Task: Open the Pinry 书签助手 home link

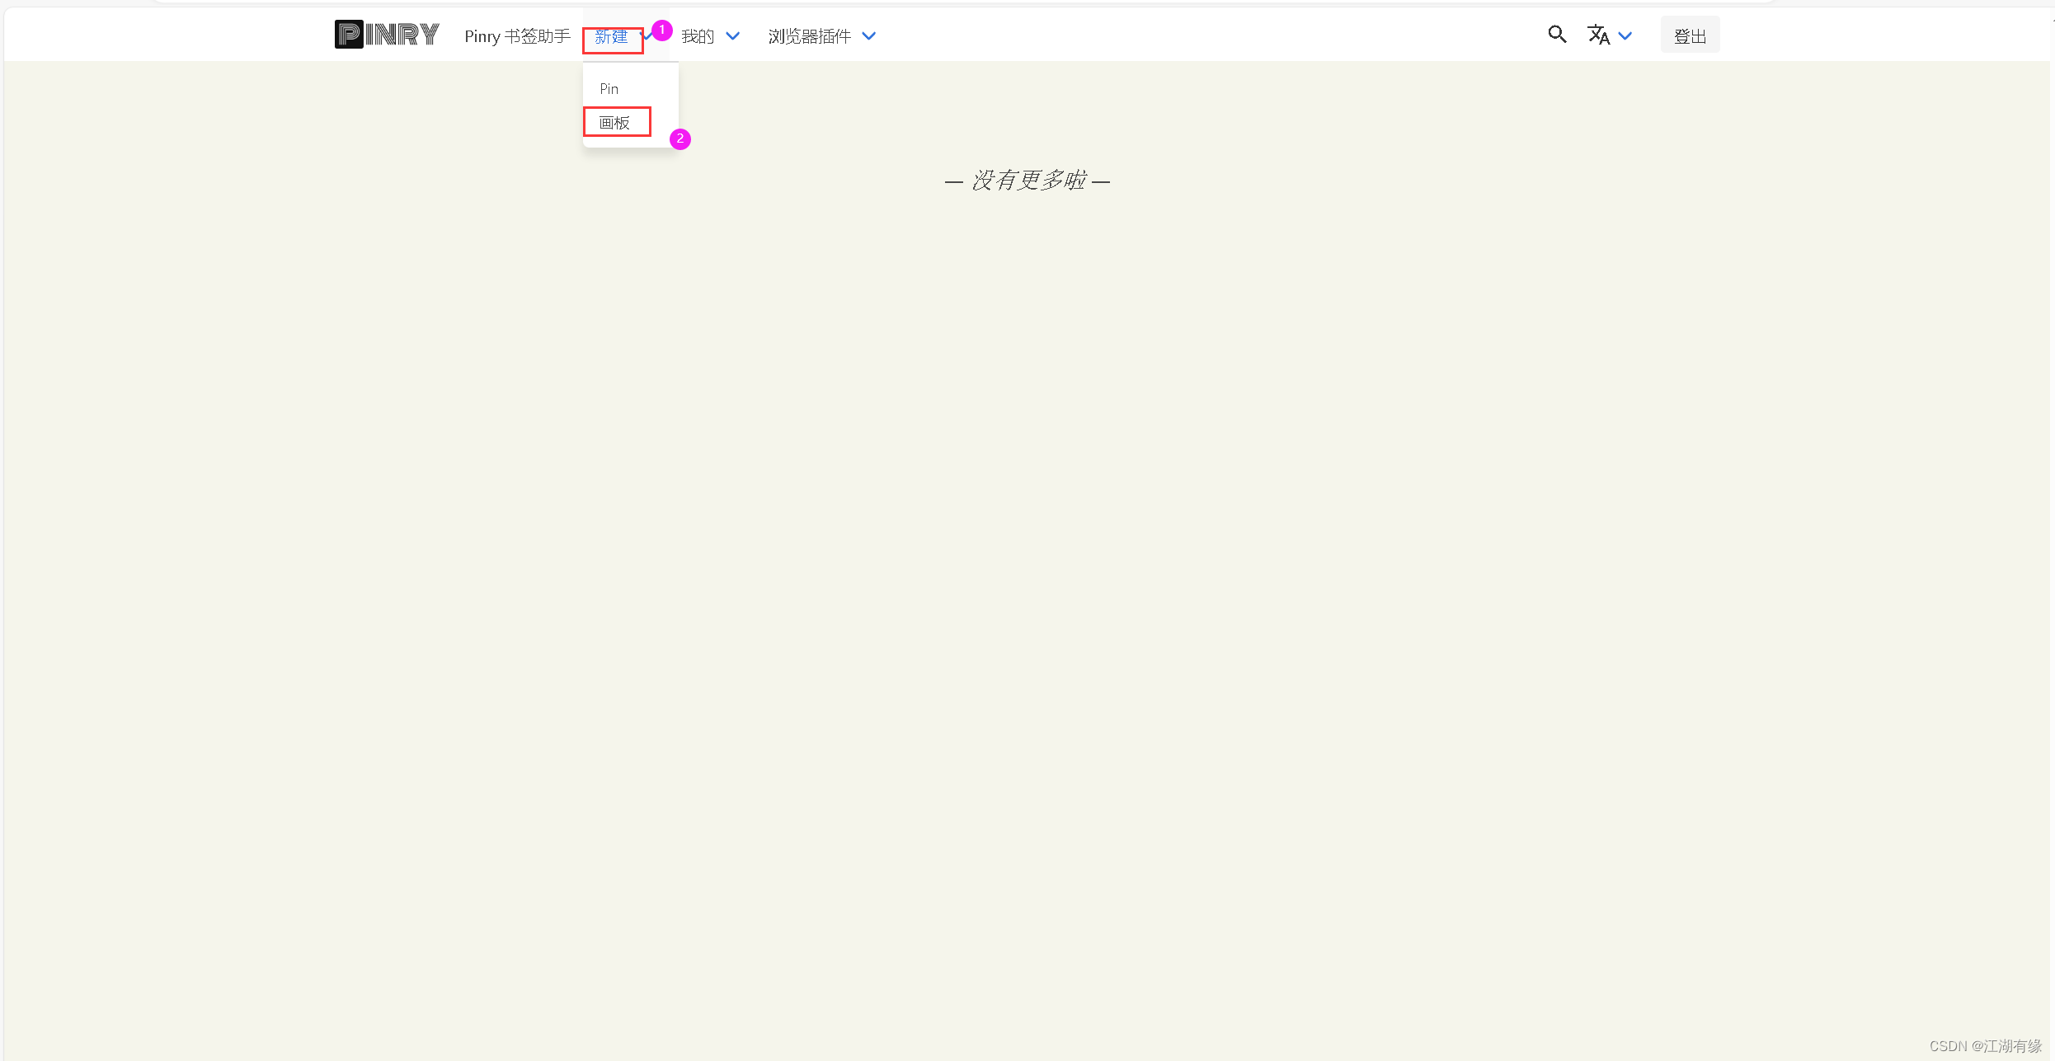Action: [517, 35]
